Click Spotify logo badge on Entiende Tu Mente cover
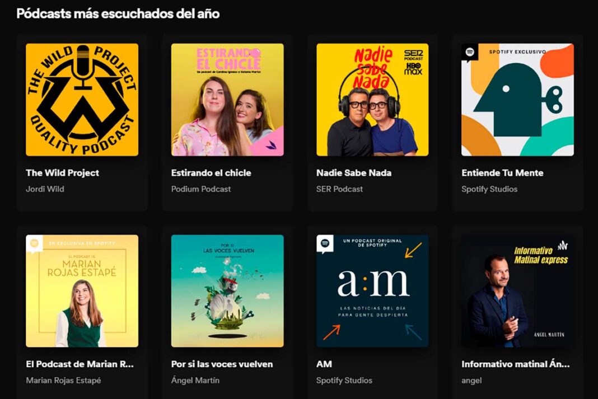This screenshot has height=399, width=598. tap(470, 52)
